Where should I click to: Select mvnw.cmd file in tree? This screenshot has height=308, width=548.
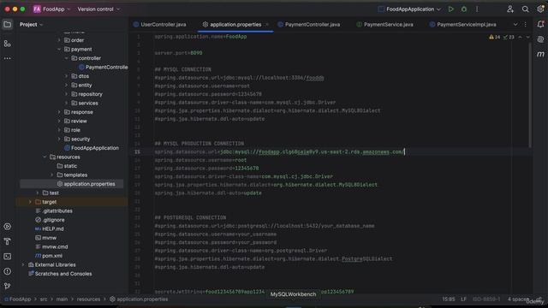51,247
